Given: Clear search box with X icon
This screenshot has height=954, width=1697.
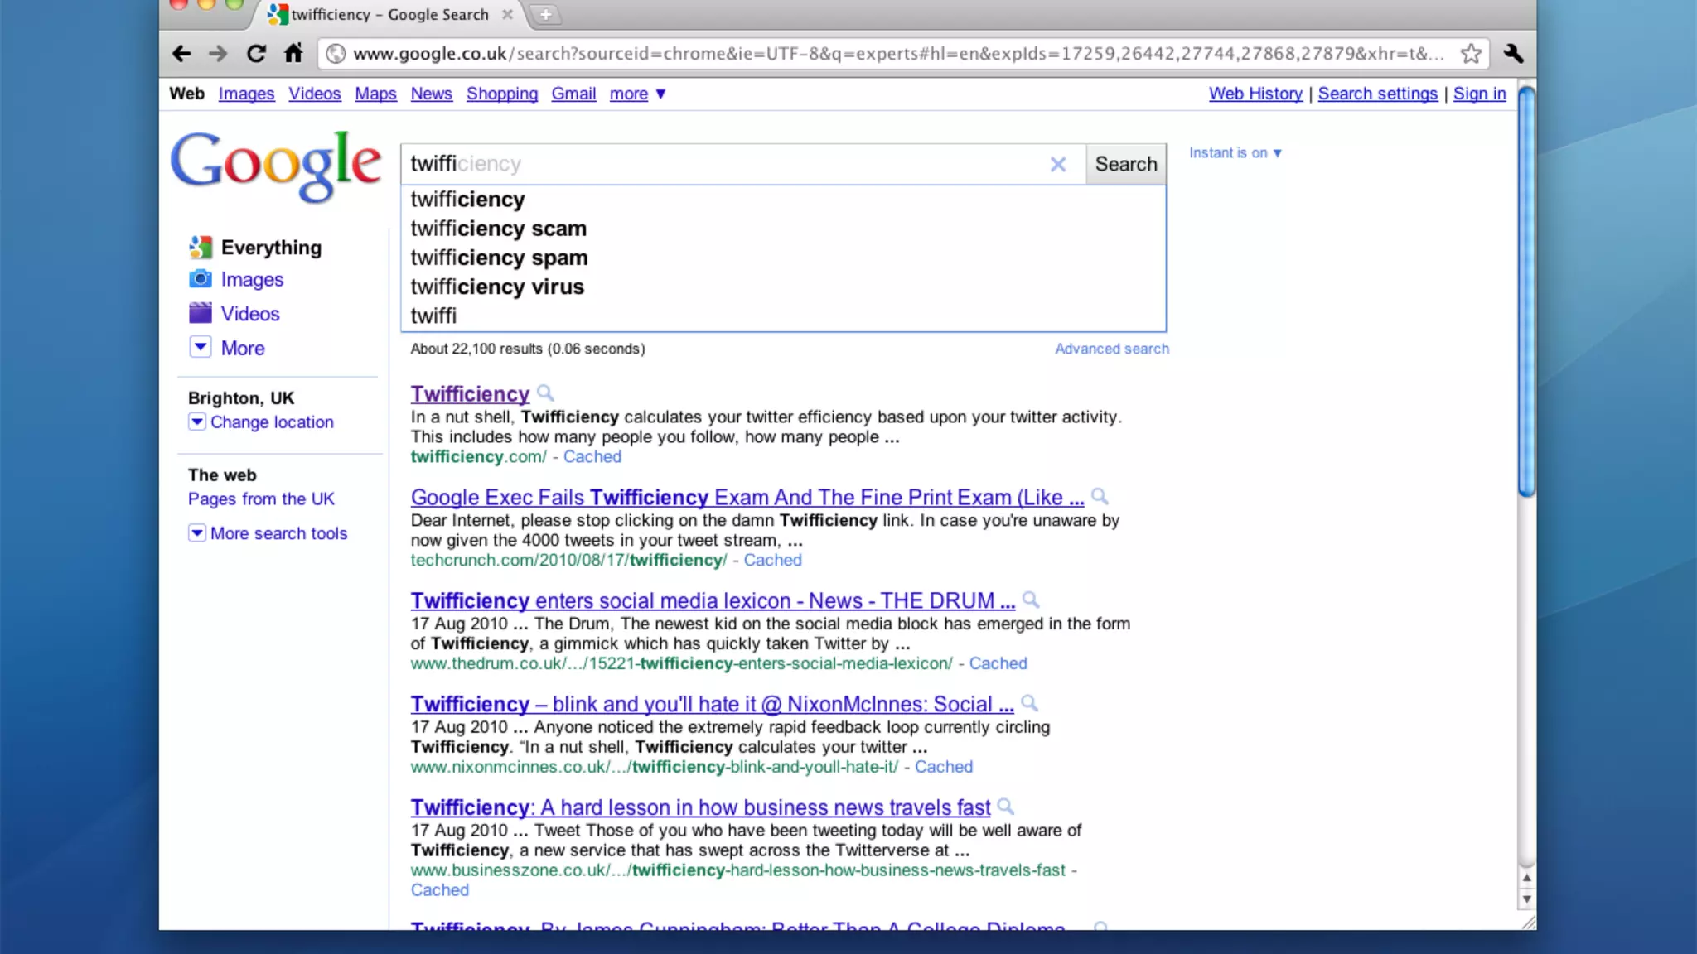Looking at the screenshot, I should point(1057,164).
